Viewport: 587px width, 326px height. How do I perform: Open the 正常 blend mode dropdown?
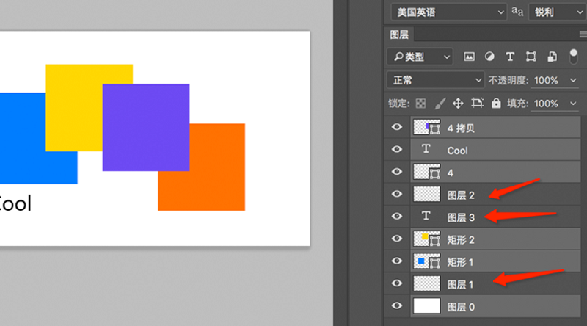pyautogui.click(x=435, y=80)
